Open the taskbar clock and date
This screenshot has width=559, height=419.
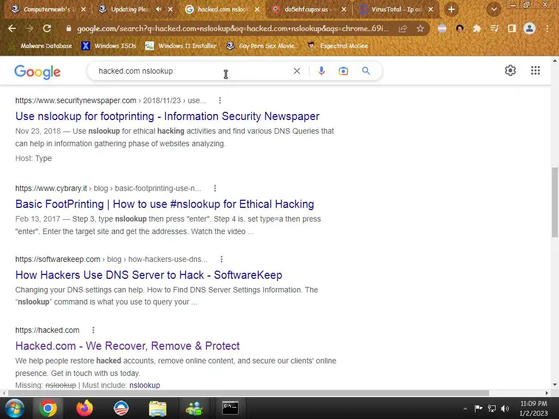534,408
